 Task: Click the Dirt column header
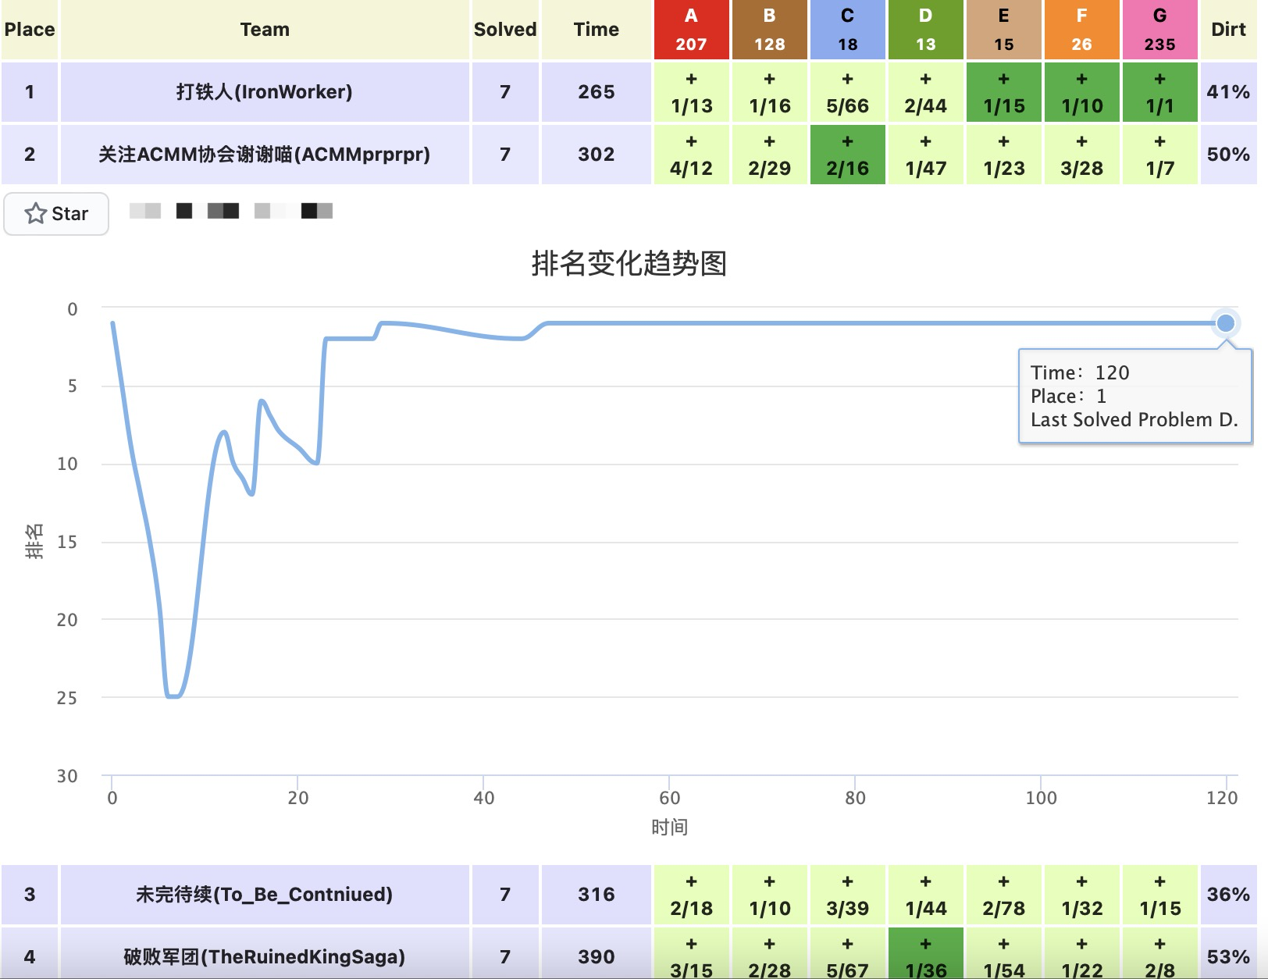click(x=1228, y=30)
